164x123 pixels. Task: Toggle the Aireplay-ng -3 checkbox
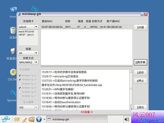pos(20,80)
